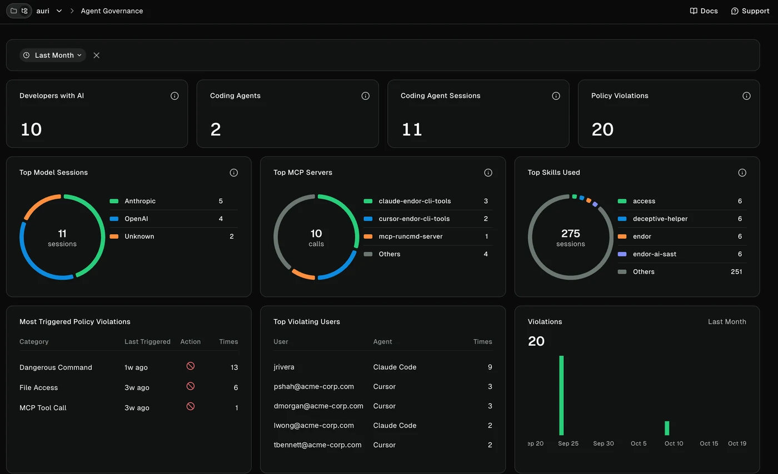Image resolution: width=778 pixels, height=474 pixels.
Task: Show info for Top MCP Servers
Action: pos(488,173)
